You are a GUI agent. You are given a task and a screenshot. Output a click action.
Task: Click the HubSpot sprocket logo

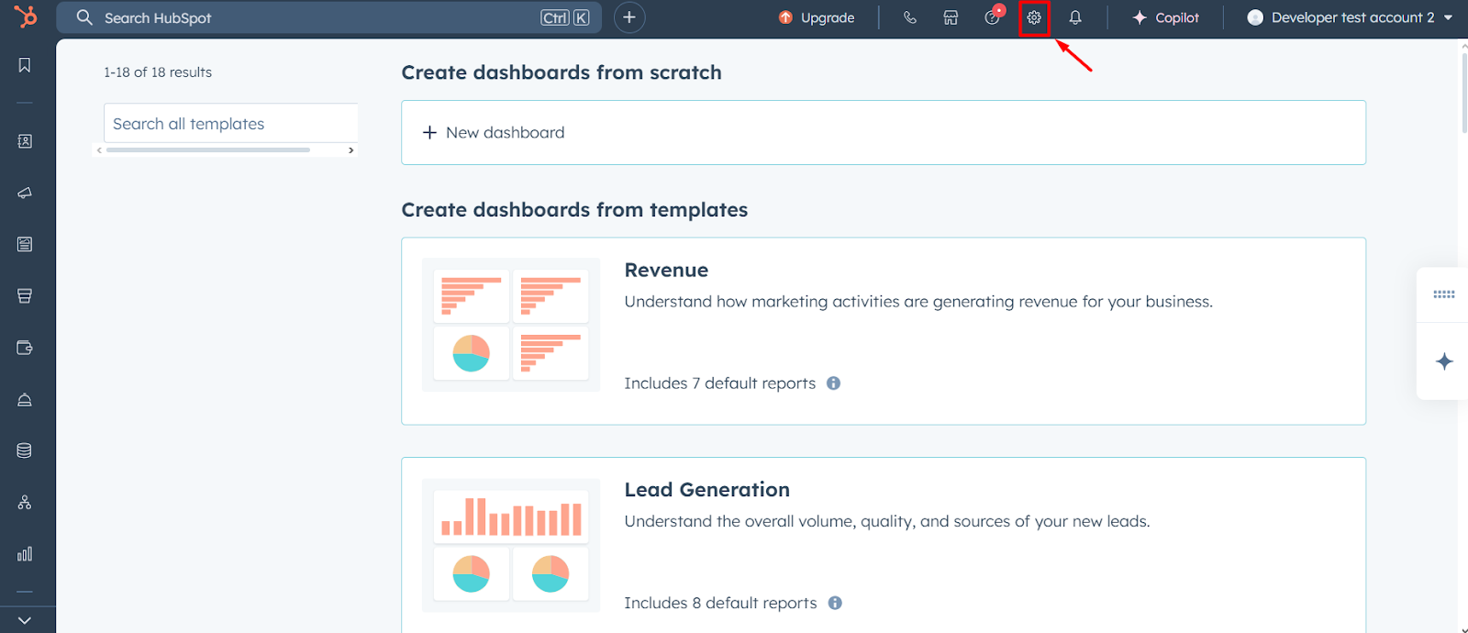(26, 17)
